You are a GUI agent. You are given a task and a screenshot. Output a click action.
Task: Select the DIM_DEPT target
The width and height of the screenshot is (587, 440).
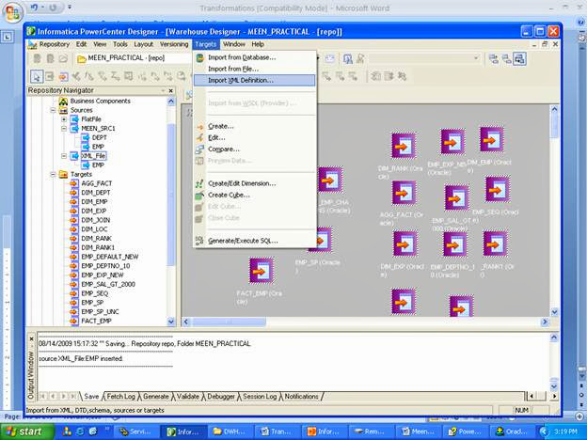[x=96, y=193]
